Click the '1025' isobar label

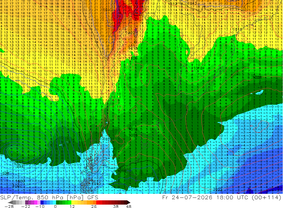pyautogui.click(x=257, y=77)
